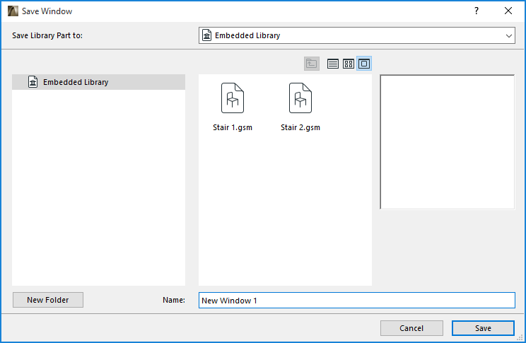The height and width of the screenshot is (343, 526).
Task: Switch to list view icon
Action: (x=333, y=64)
